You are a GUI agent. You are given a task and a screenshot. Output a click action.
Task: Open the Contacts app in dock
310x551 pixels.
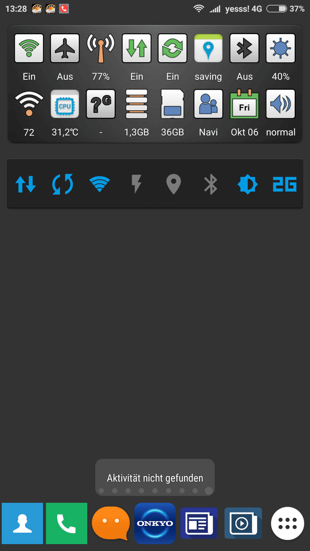[22, 523]
